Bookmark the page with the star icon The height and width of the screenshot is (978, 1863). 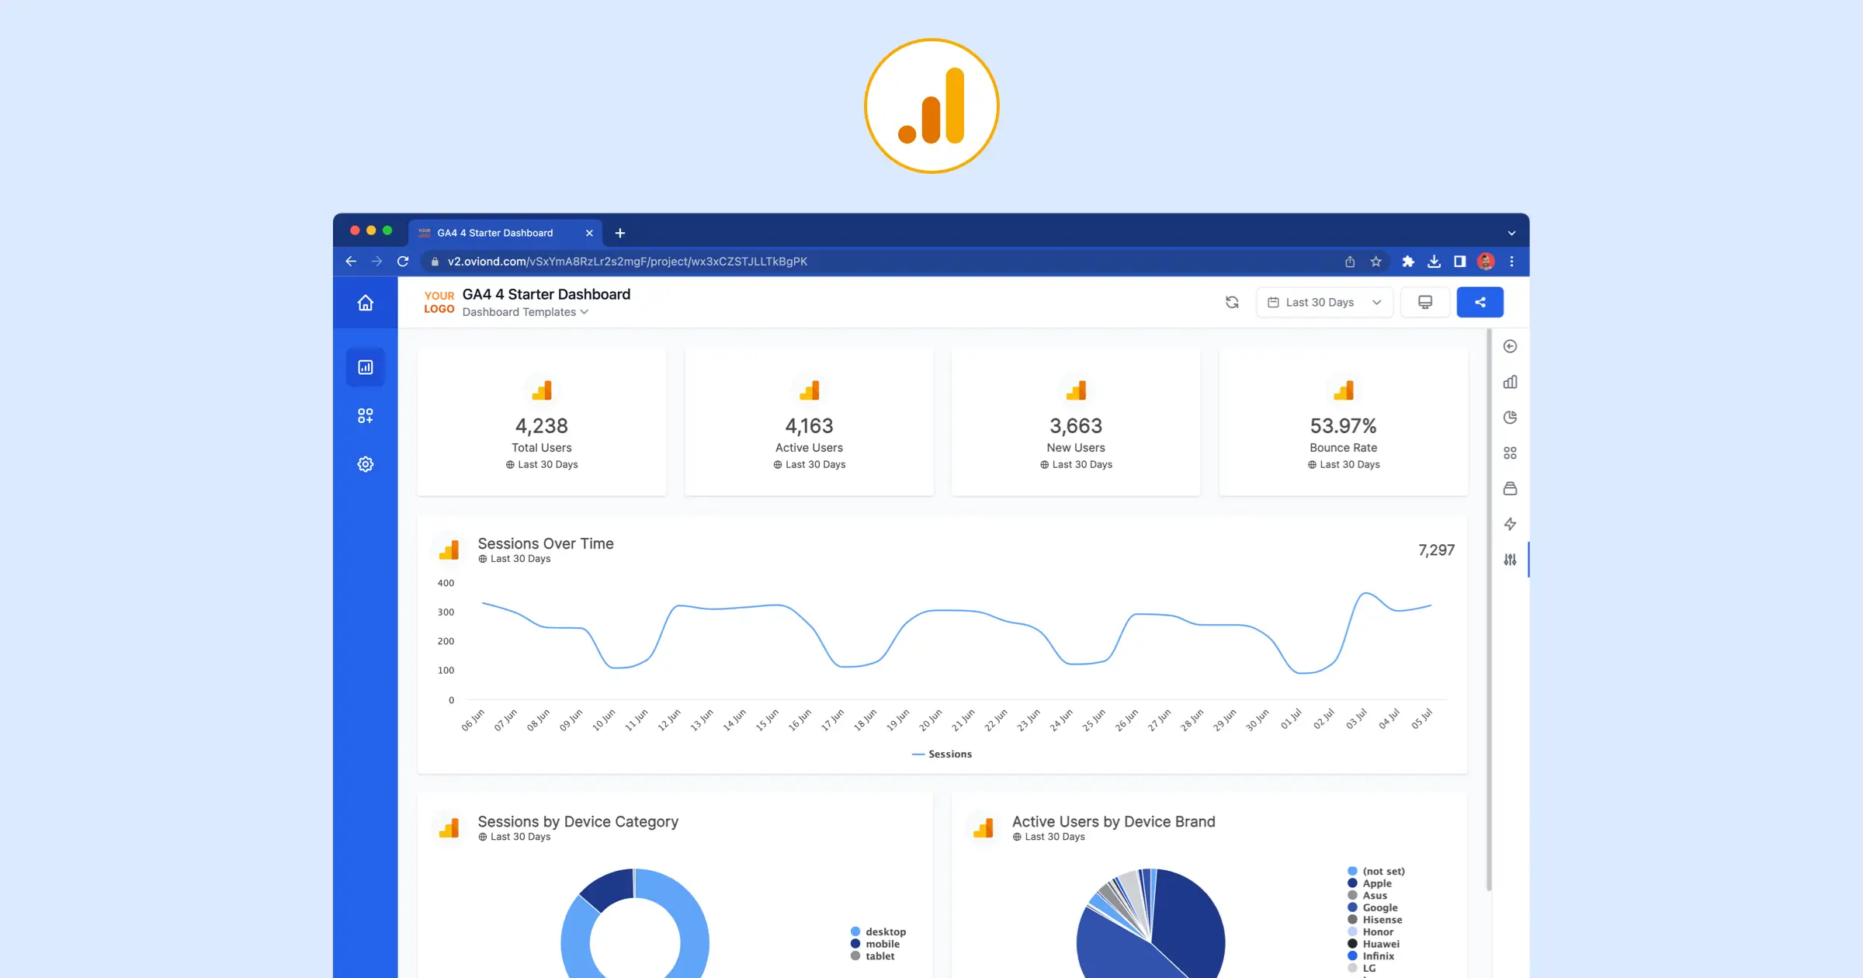[1376, 262]
